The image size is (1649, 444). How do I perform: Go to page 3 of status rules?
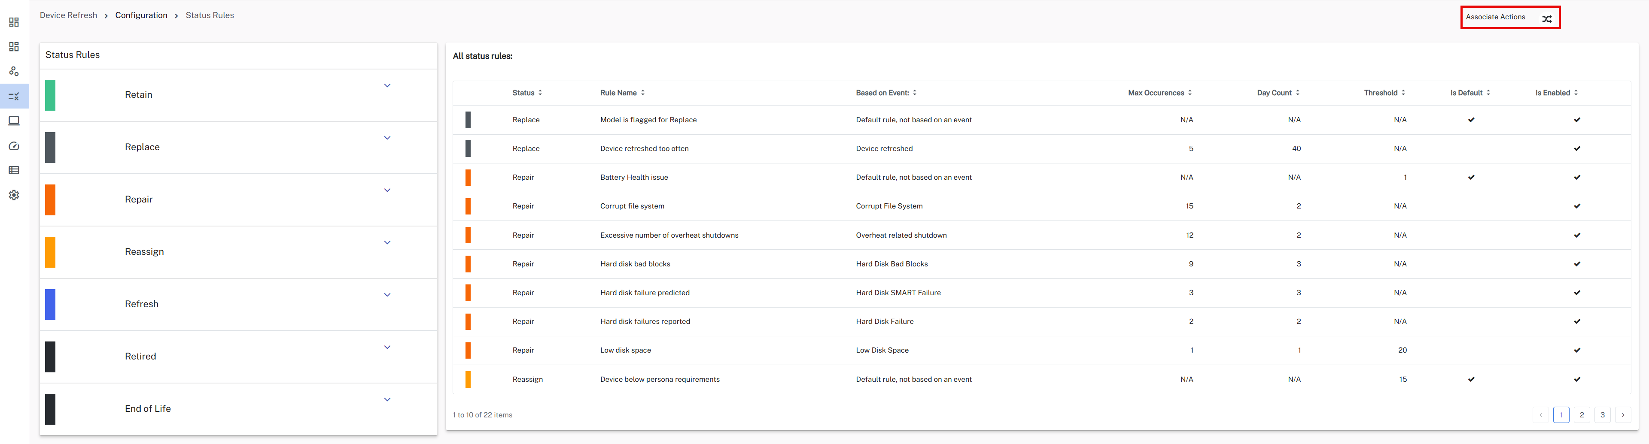[1602, 415]
